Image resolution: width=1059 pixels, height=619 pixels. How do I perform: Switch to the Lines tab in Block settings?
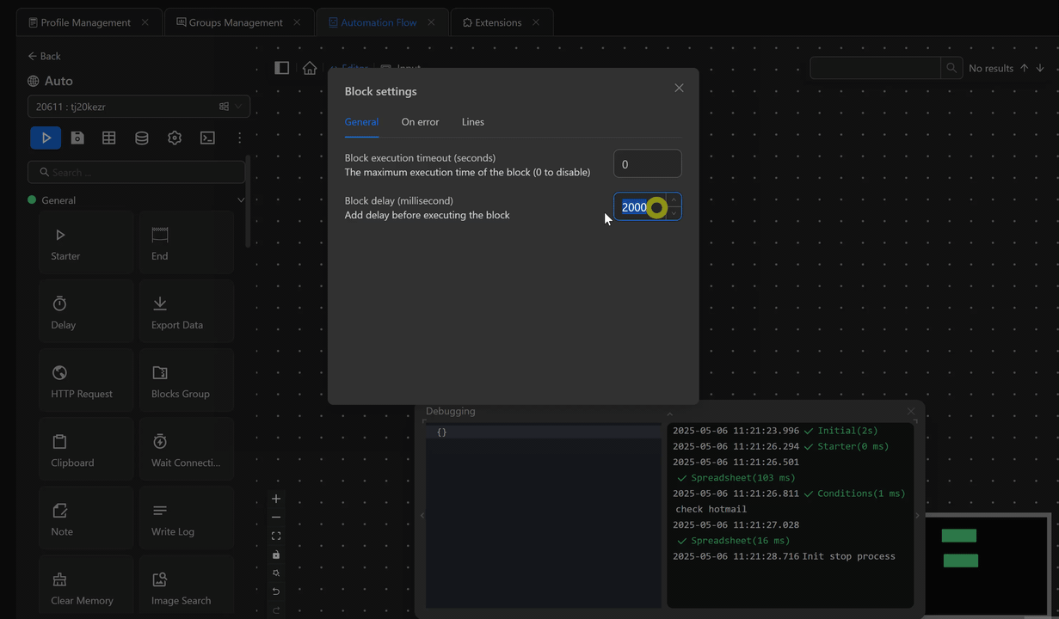472,122
